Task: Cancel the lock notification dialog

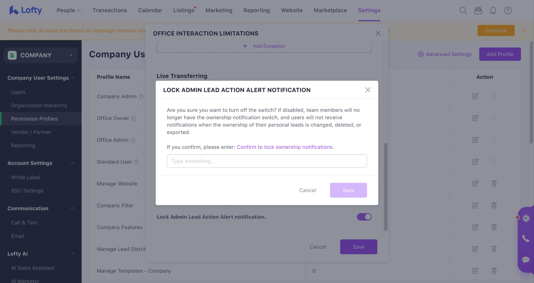Action: (308, 190)
